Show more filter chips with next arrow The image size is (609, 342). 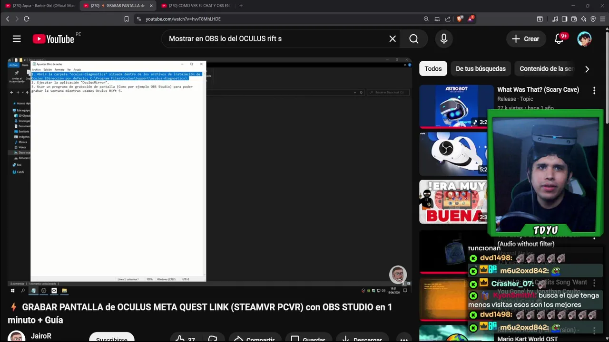[x=587, y=69]
